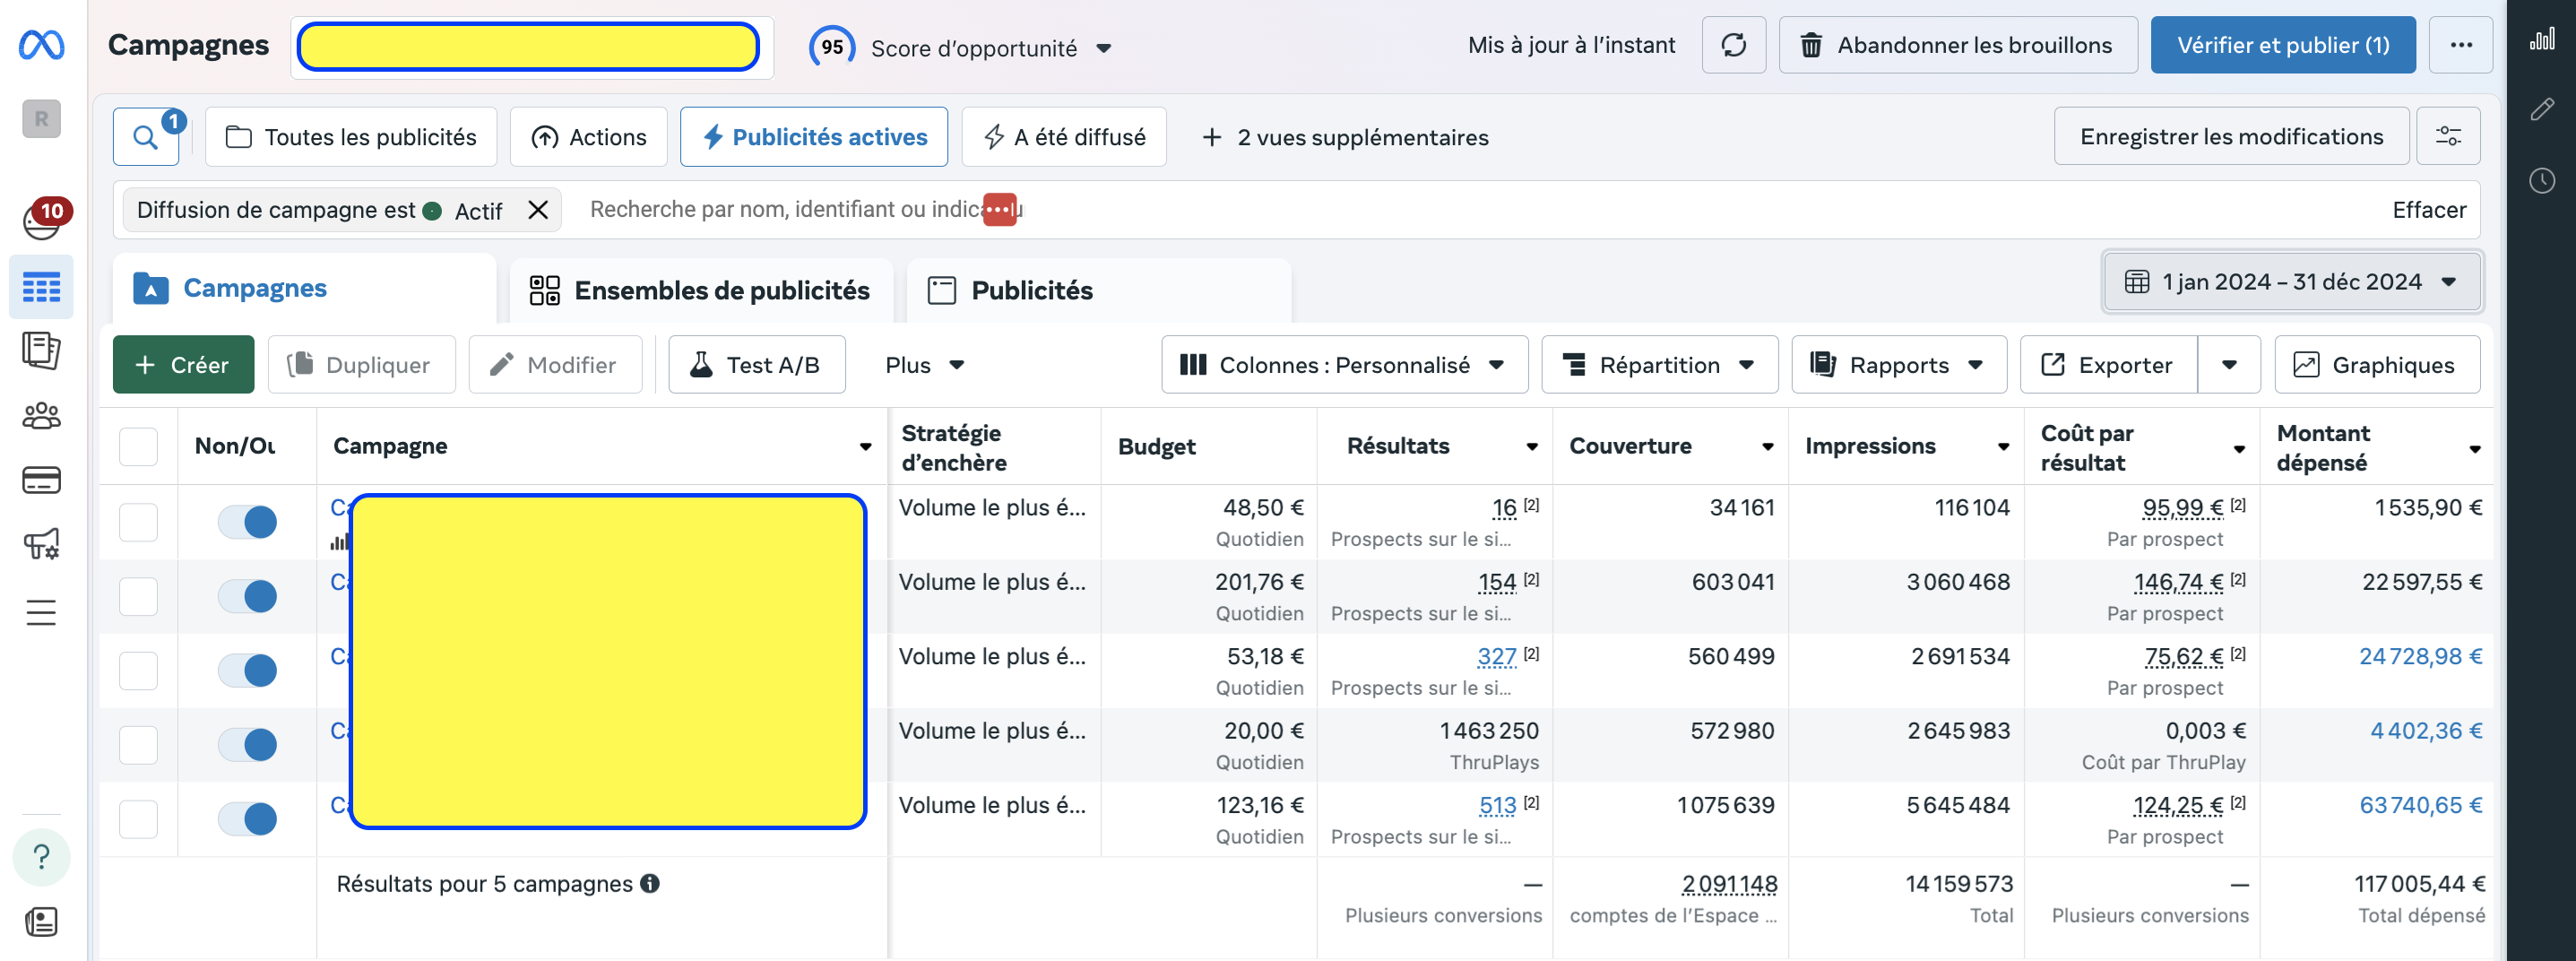Switch to Ensembles de publicités tab
This screenshot has height=961, width=2576.
(x=700, y=290)
